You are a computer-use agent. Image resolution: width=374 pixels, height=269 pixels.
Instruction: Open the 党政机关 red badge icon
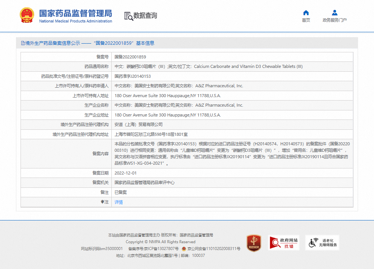[x=254, y=243]
